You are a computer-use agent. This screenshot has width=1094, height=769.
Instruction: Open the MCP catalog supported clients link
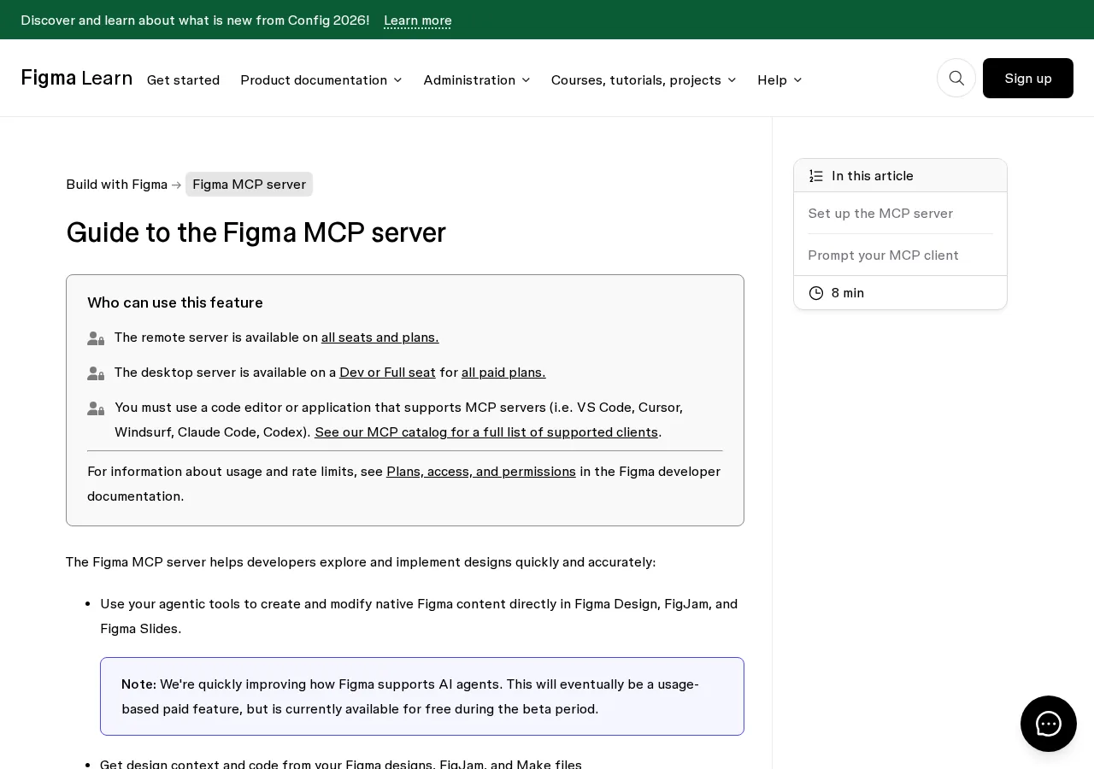[x=486, y=432]
